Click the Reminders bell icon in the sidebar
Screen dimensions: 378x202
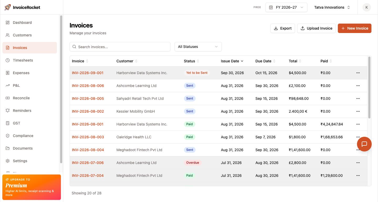click(8, 111)
